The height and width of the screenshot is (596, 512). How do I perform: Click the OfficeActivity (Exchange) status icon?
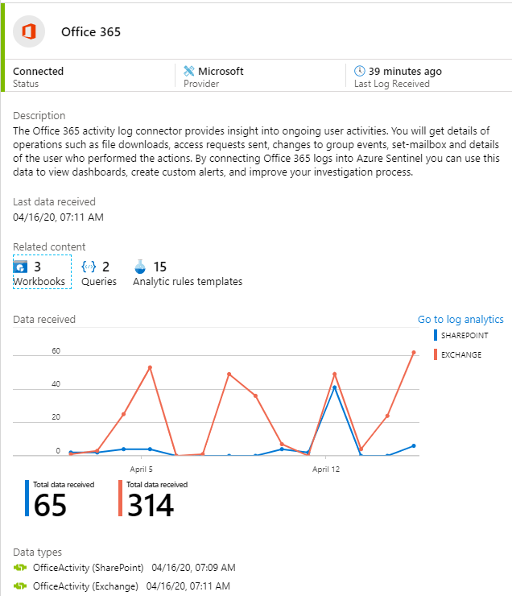coord(21,586)
